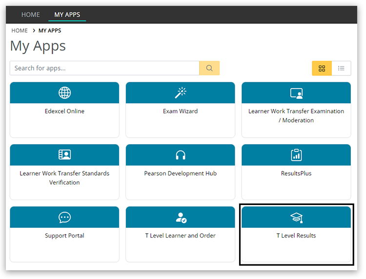Launch the ResultsPlus app label
This screenshot has width=366, height=279.
[296, 173]
